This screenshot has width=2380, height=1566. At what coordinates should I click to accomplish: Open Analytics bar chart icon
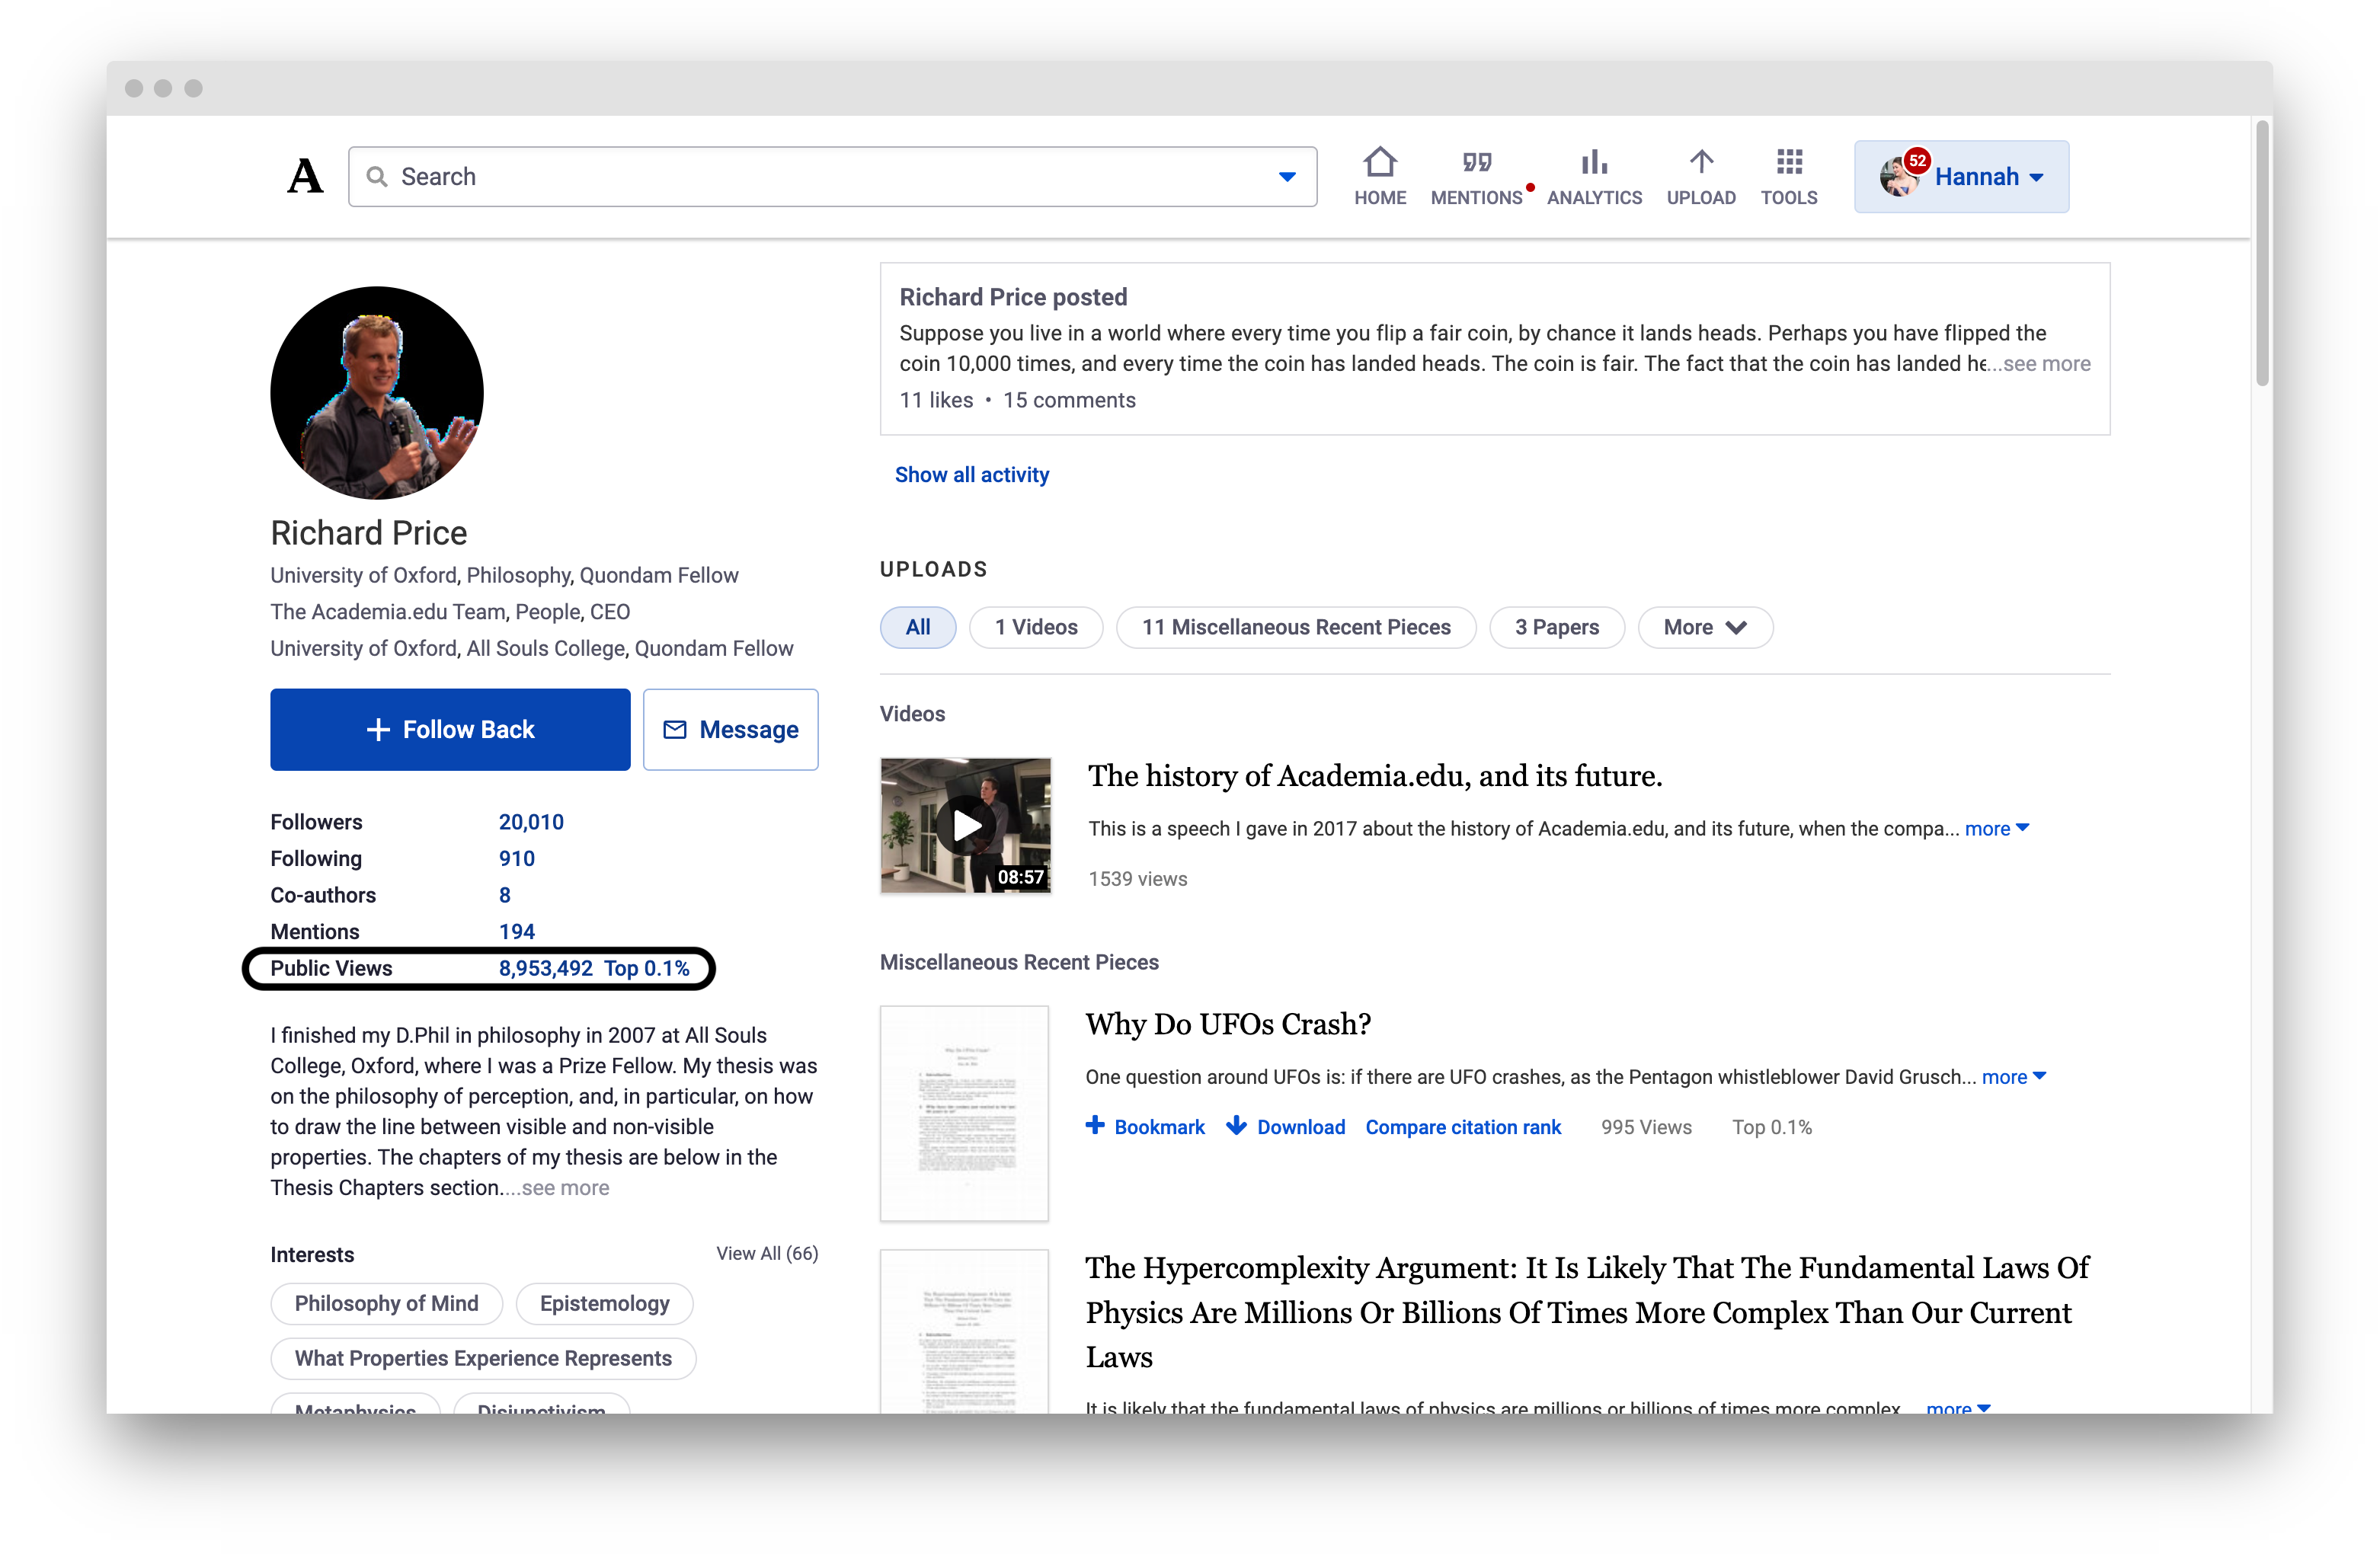[x=1594, y=162]
